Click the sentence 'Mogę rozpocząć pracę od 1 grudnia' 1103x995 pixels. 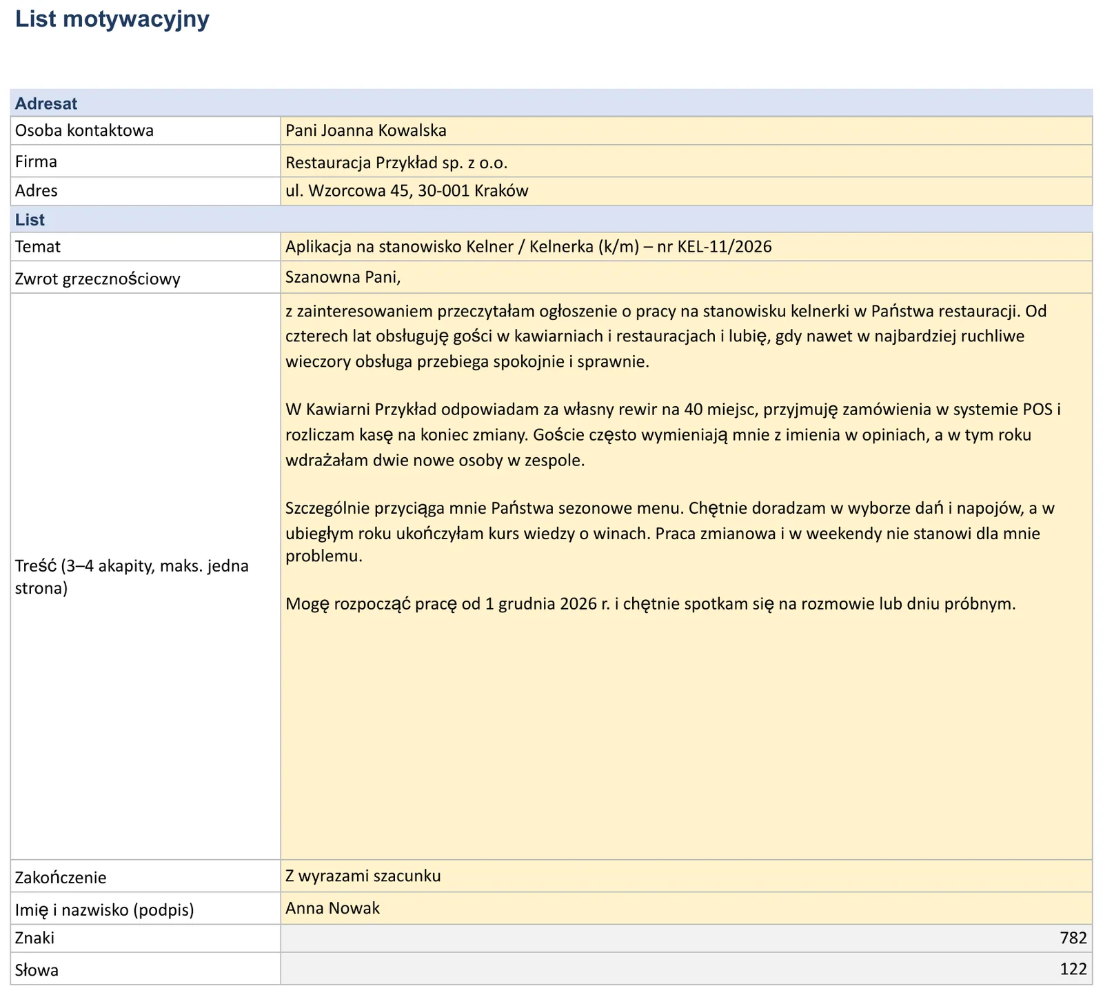tap(651, 604)
